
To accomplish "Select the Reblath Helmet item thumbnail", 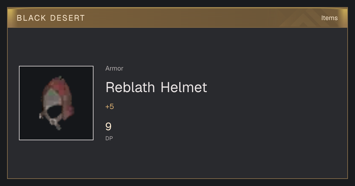I will (x=56, y=103).
